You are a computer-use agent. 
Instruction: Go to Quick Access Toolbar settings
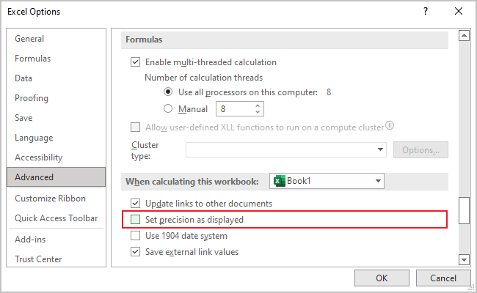pyautogui.click(x=56, y=218)
